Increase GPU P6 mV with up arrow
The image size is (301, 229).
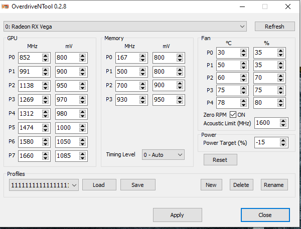[83, 140]
